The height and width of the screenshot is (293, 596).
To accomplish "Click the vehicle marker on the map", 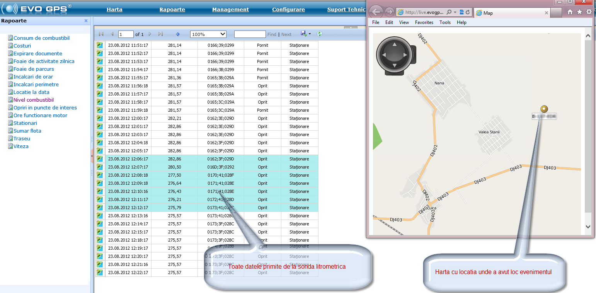I will pos(544,109).
